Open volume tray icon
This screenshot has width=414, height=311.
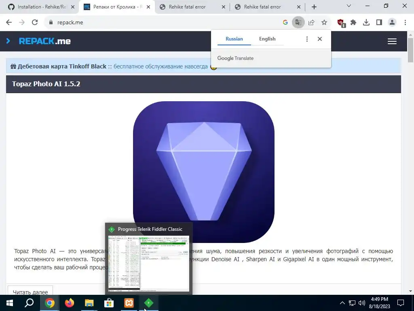tap(362, 303)
